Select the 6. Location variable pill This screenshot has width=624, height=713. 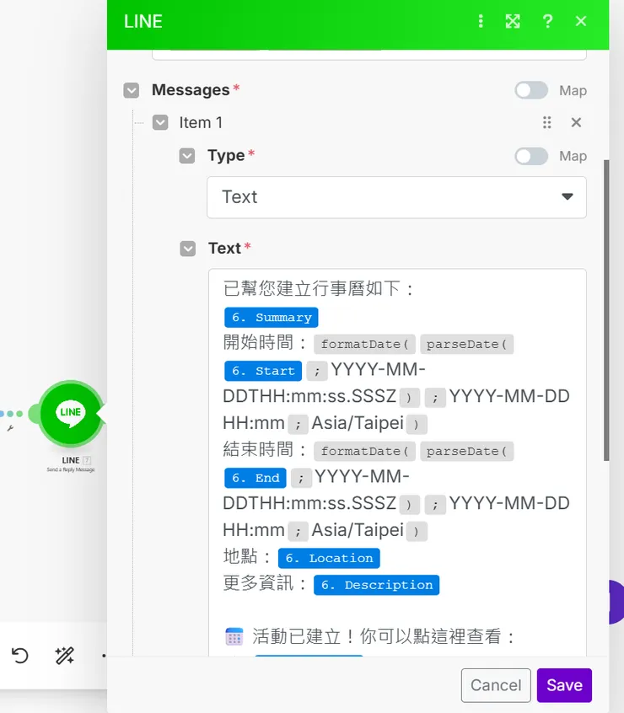click(x=329, y=558)
